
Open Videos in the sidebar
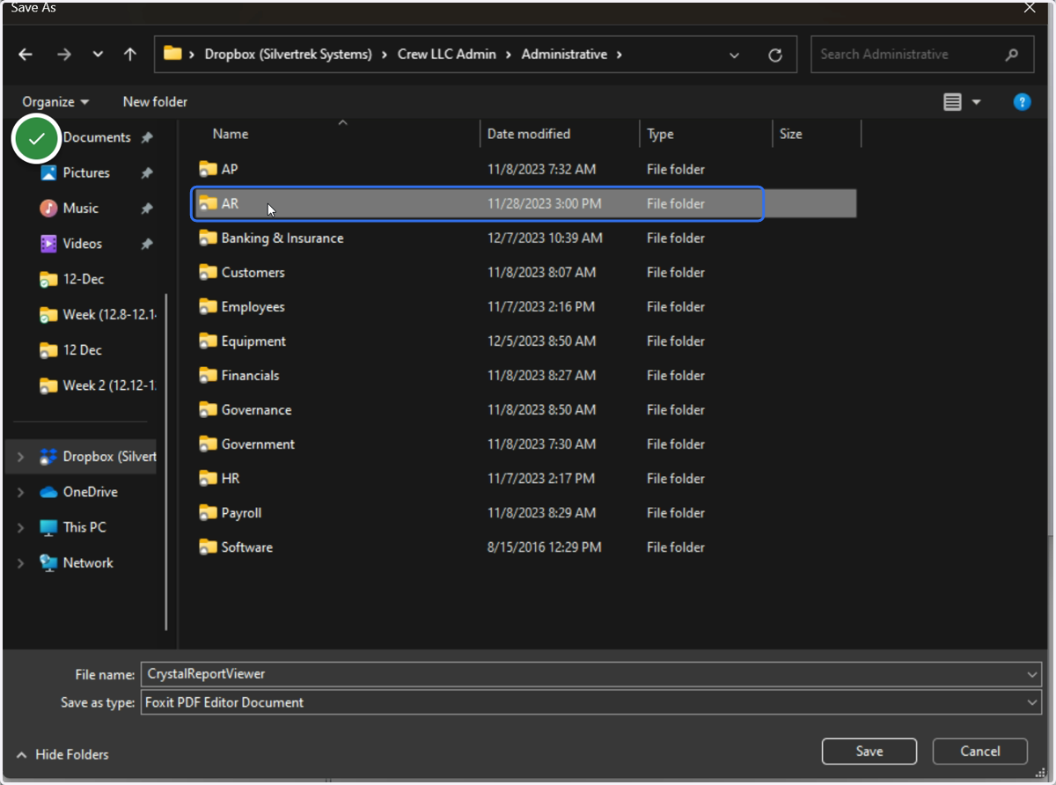pyautogui.click(x=82, y=244)
